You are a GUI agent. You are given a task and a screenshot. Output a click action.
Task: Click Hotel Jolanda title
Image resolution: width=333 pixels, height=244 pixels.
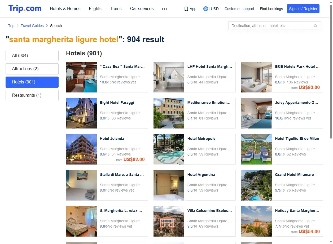point(112,139)
